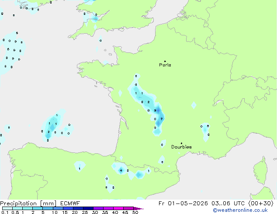Screen dimensions: 277x214
Task: Click the "(00+30)" forecast offset text
Action: 261,204
